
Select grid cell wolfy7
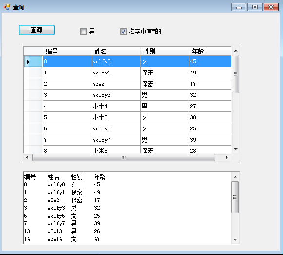pos(116,140)
